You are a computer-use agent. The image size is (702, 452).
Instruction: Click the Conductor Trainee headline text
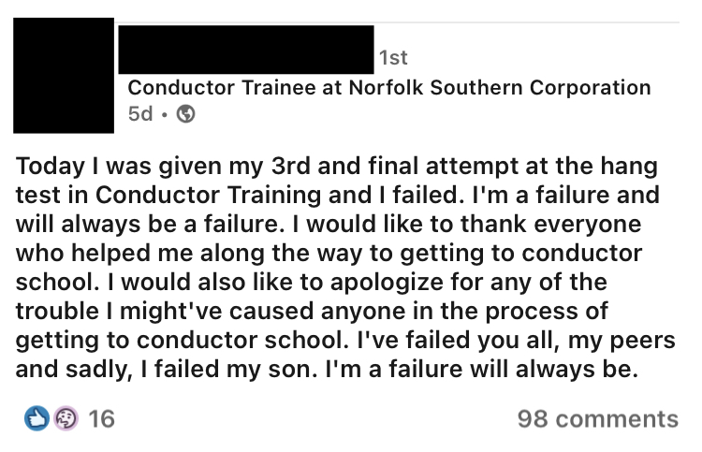click(x=389, y=87)
